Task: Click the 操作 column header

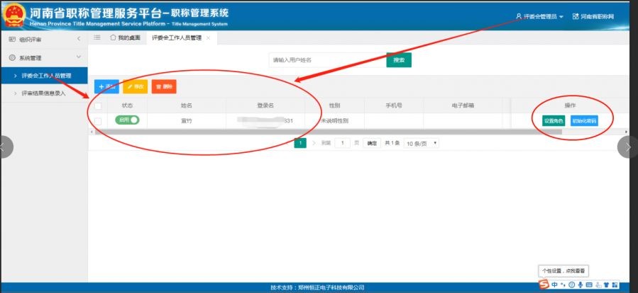Action: [570, 105]
